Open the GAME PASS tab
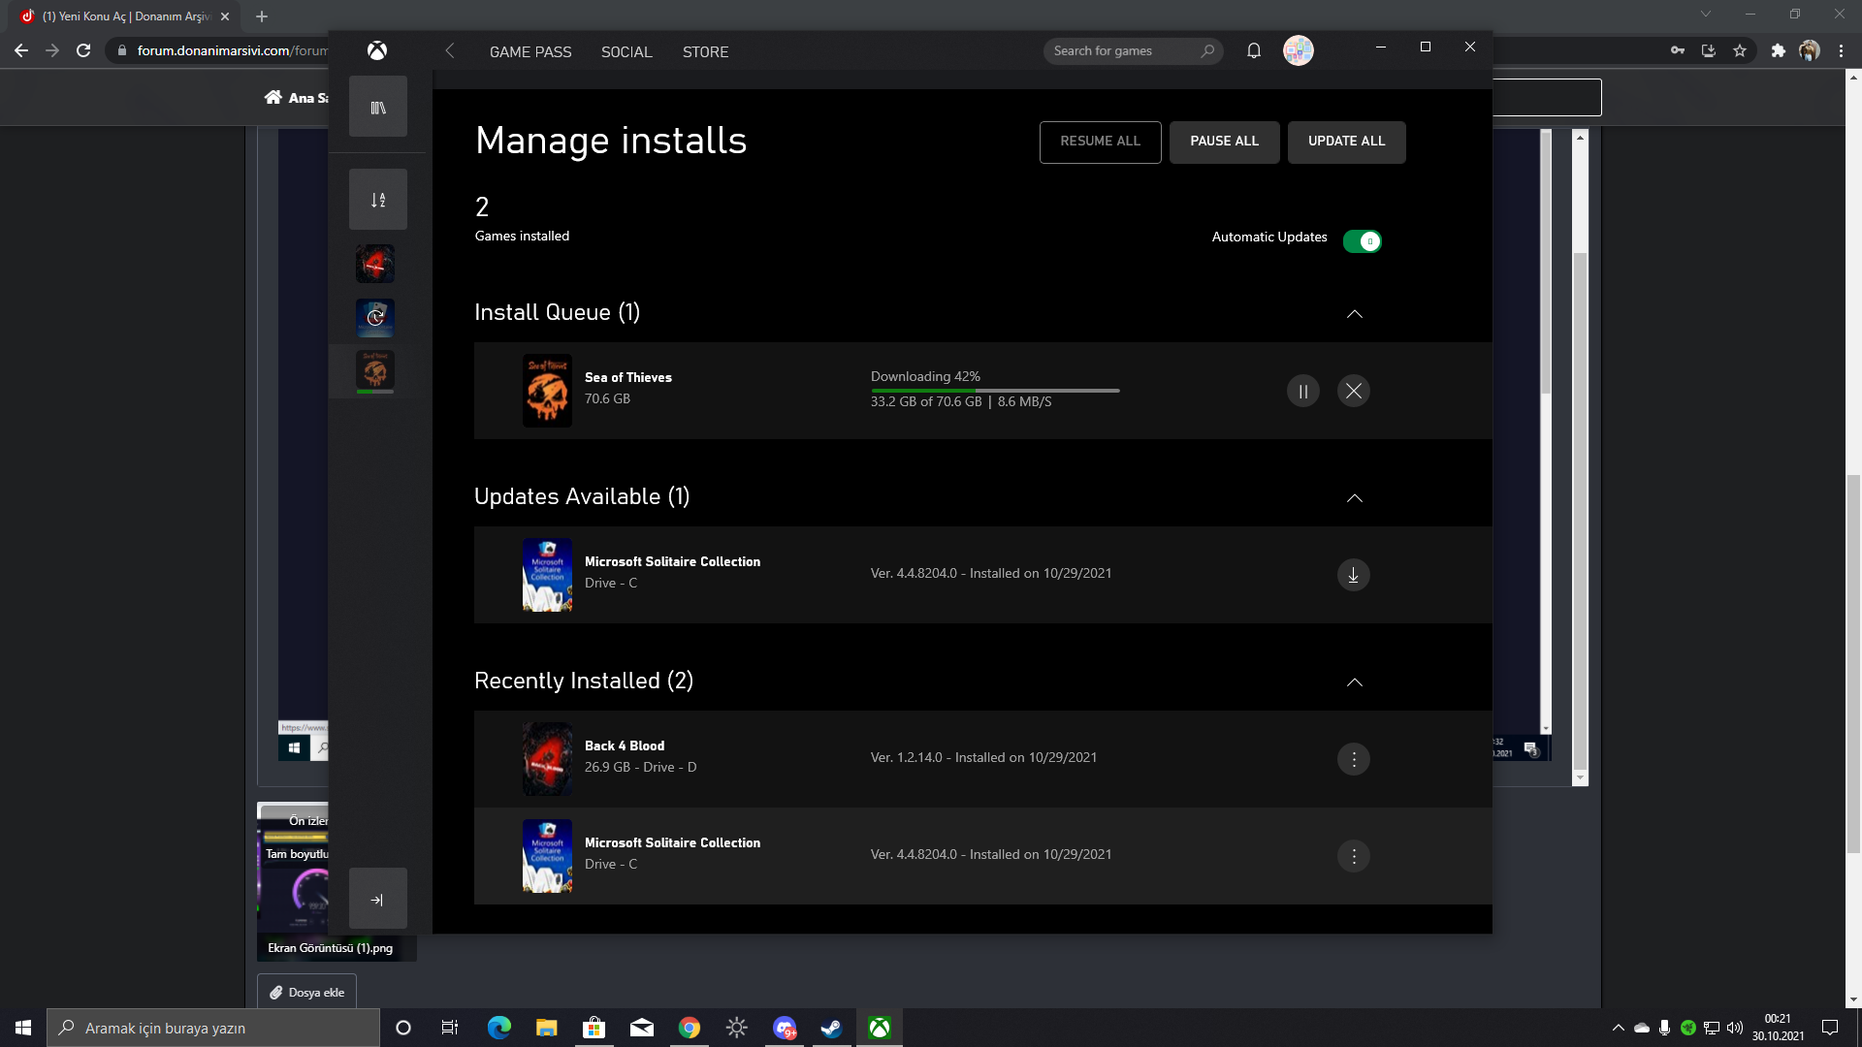Screen dimensions: 1862x1047 coord(530,52)
